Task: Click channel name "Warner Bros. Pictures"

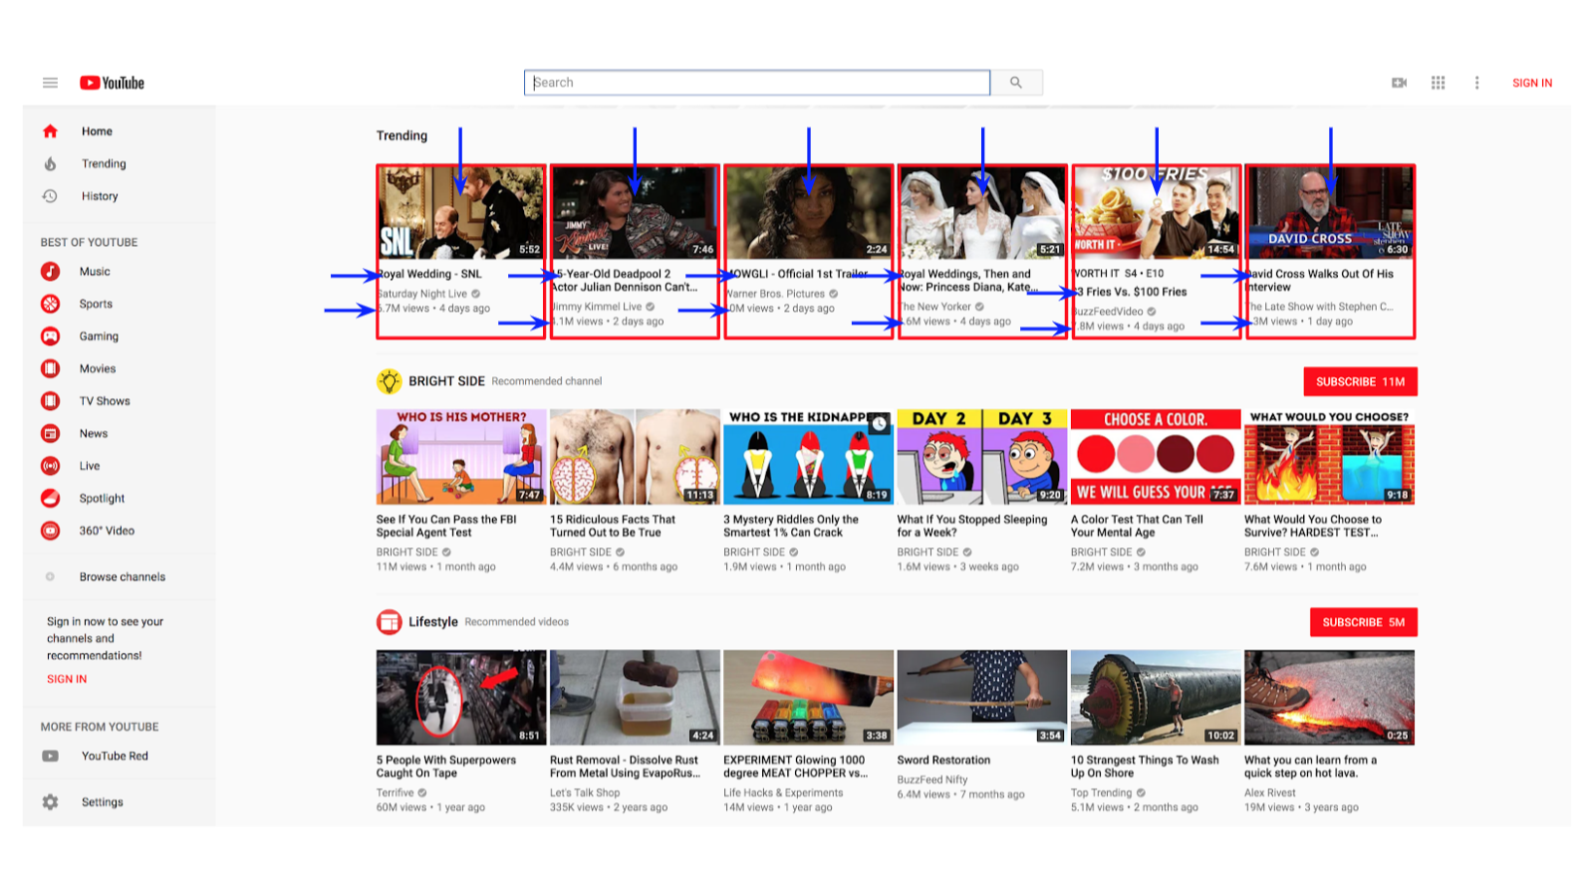Action: (x=776, y=294)
